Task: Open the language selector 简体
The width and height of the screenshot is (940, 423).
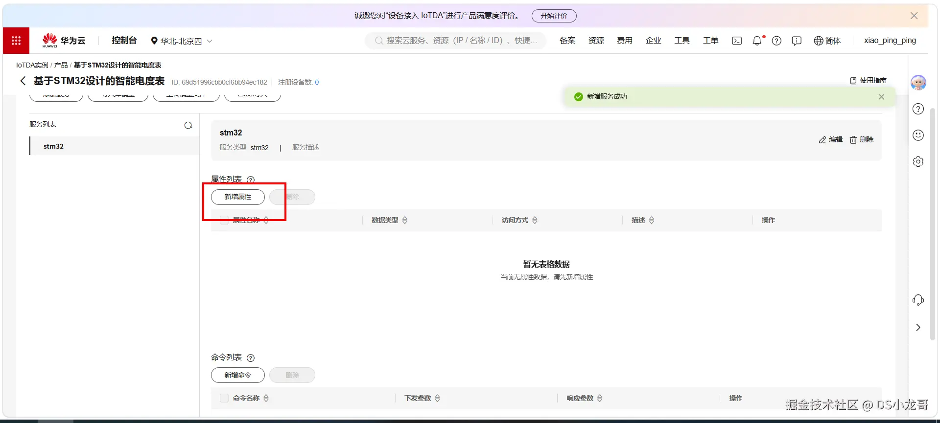Action: [827, 41]
